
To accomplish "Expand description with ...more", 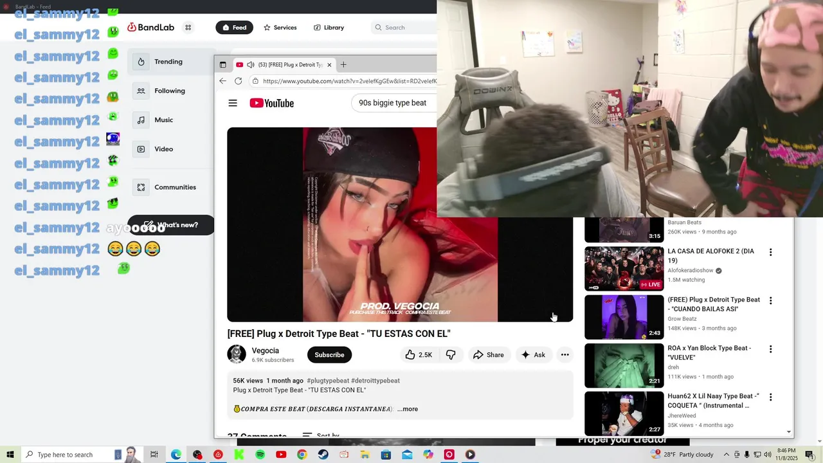I will [x=408, y=409].
